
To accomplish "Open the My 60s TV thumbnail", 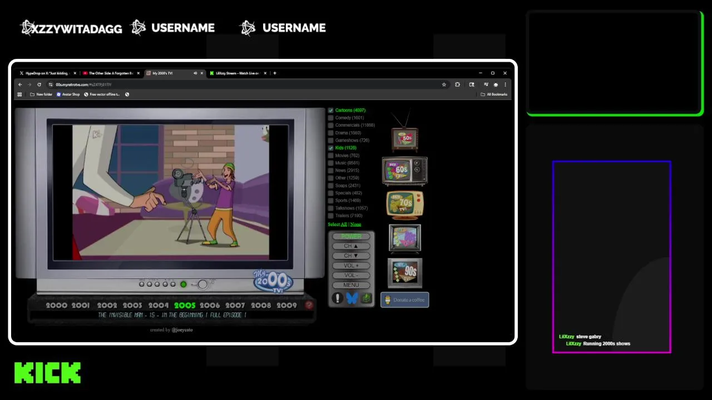I will coord(404,171).
